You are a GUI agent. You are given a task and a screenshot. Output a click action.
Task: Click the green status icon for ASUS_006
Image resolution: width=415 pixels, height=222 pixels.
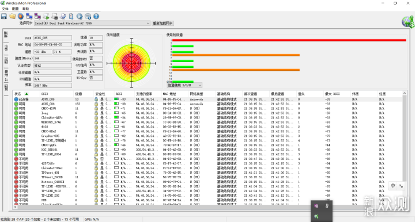pyautogui.click(x=16, y=104)
